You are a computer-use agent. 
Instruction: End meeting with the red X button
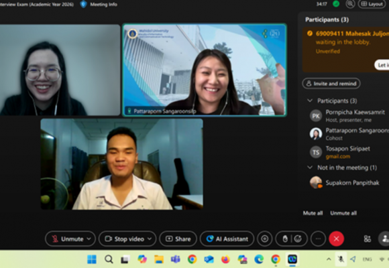[337, 239]
